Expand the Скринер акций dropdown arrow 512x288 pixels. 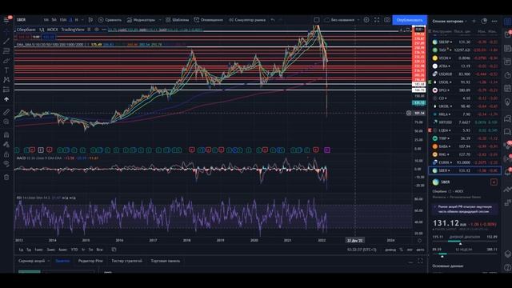tap(48, 261)
